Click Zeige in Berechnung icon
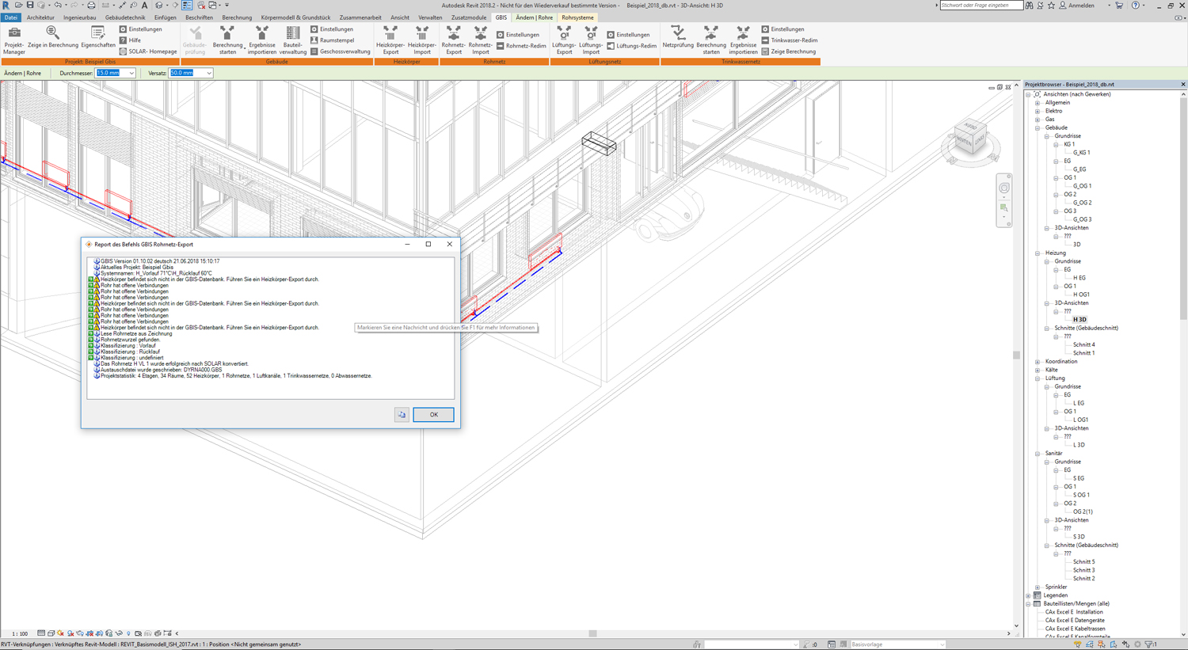This screenshot has height=650, width=1188. pyautogui.click(x=52, y=37)
